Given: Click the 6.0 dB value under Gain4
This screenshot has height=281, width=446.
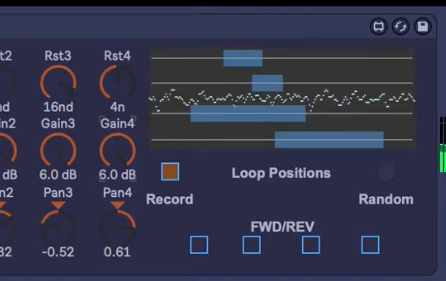Looking at the screenshot, I should coord(117,175).
